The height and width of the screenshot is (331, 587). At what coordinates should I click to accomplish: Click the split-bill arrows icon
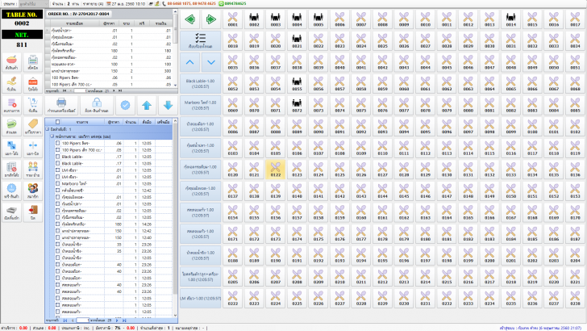point(33,148)
